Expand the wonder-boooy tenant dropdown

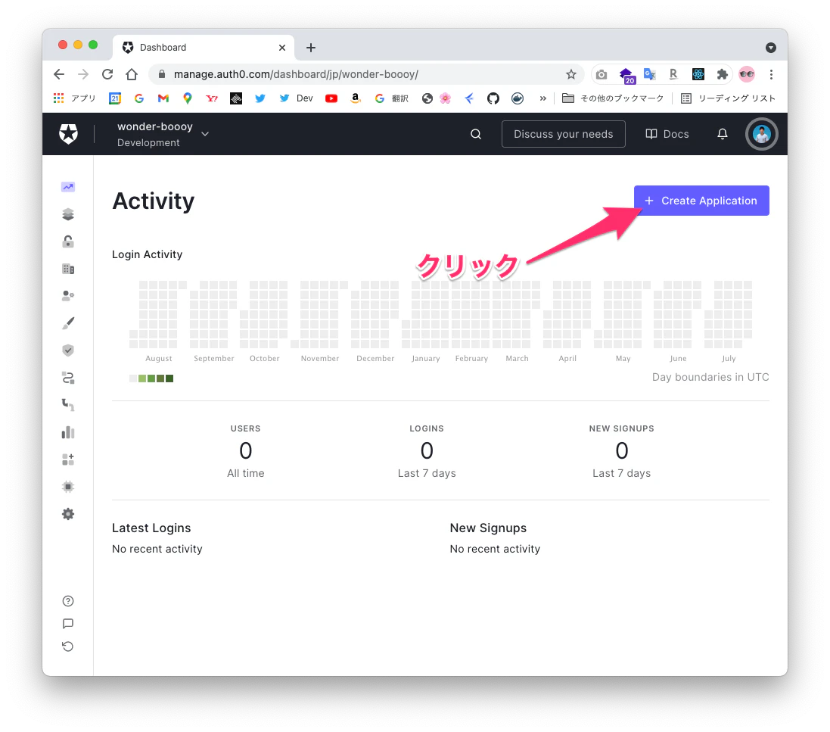click(163, 134)
